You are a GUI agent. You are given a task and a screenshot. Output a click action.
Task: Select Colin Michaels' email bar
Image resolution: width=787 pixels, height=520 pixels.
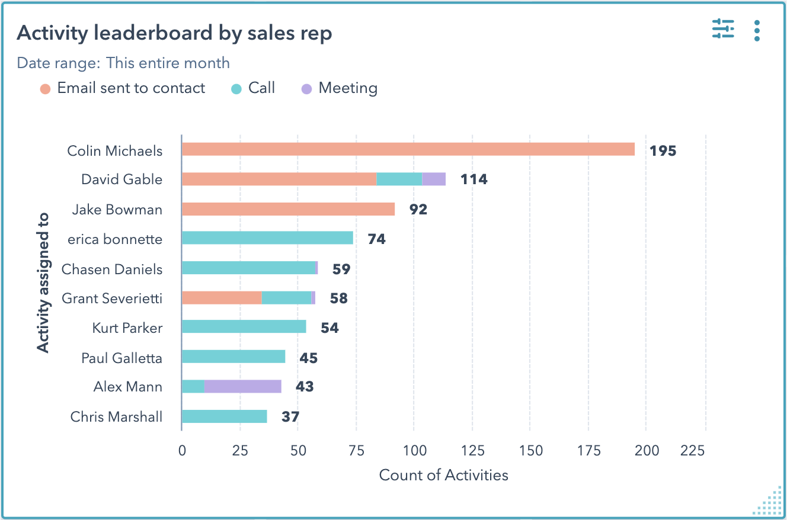(408, 149)
